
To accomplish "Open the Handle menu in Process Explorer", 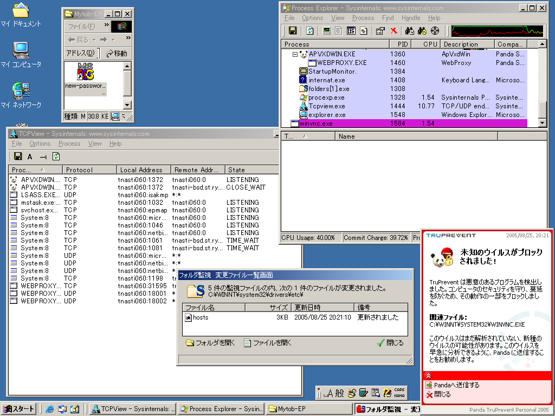I will click(x=410, y=18).
